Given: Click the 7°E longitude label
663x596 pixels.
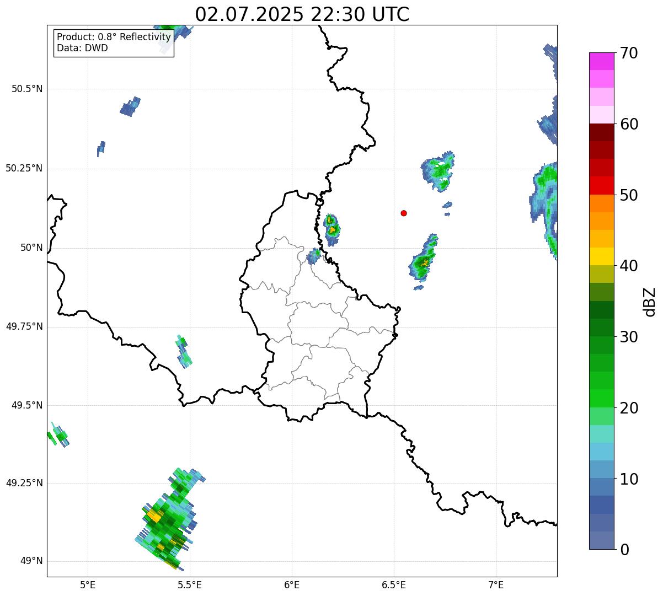Looking at the screenshot, I should [x=496, y=584].
